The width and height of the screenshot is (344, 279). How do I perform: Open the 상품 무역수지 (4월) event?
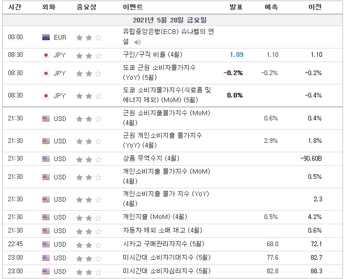tap(151, 159)
